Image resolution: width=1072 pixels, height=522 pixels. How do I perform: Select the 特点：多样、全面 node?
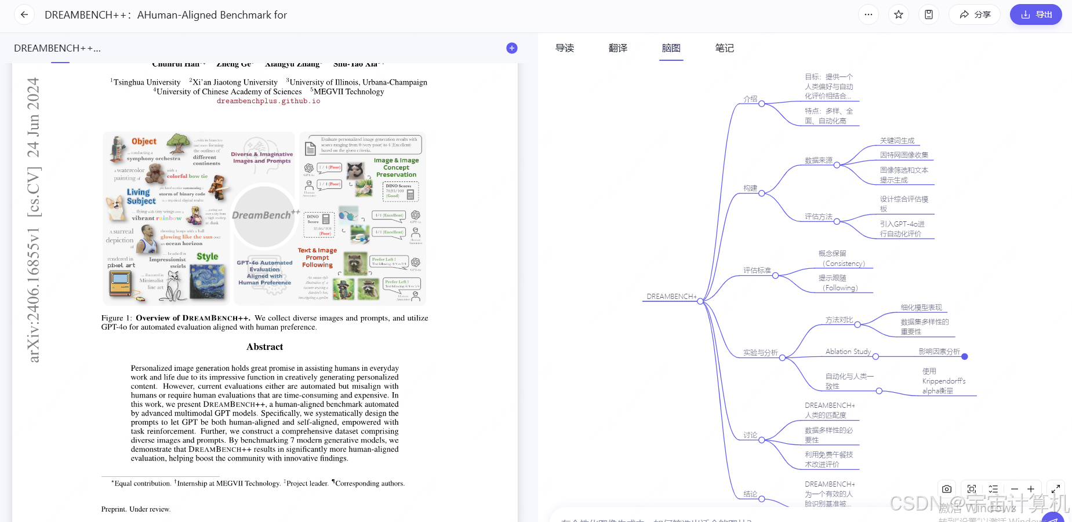pyautogui.click(x=828, y=116)
